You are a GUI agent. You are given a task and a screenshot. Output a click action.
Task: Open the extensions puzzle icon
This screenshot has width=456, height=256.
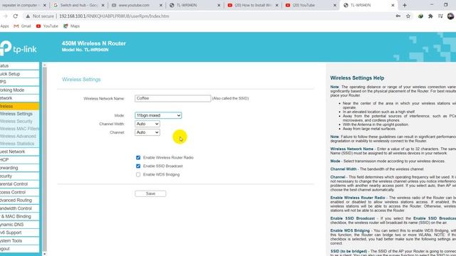point(430,16)
